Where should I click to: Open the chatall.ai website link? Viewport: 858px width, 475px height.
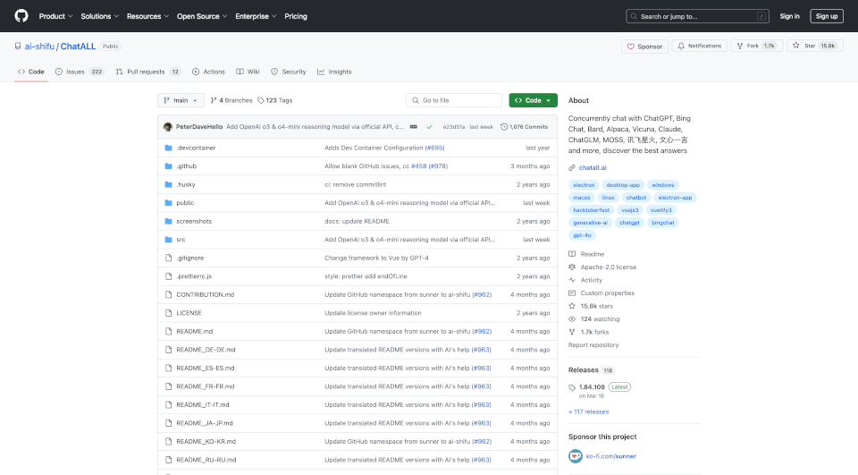click(x=593, y=167)
